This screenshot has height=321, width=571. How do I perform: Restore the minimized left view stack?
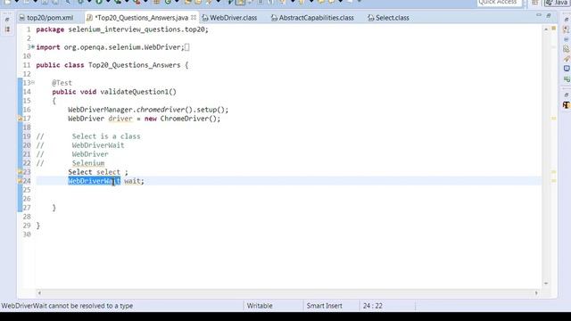coord(7,20)
